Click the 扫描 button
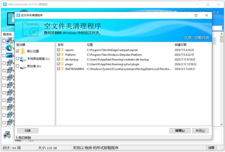Image resolution: width=225 pixels, height=152 pixels. [28, 131]
